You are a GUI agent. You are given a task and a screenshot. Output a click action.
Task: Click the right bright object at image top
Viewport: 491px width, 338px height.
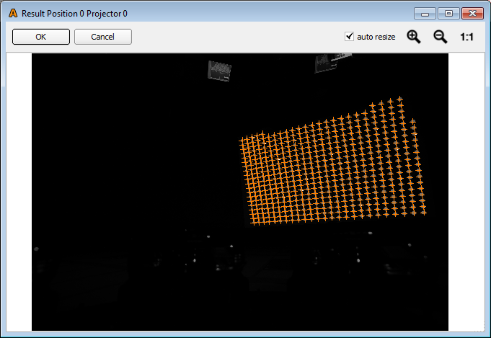click(327, 63)
